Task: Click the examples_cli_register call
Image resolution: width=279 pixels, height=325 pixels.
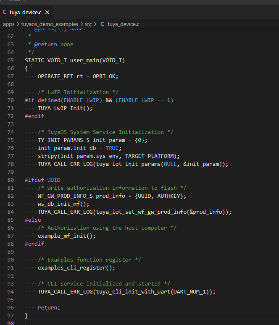Action: (x=71, y=268)
